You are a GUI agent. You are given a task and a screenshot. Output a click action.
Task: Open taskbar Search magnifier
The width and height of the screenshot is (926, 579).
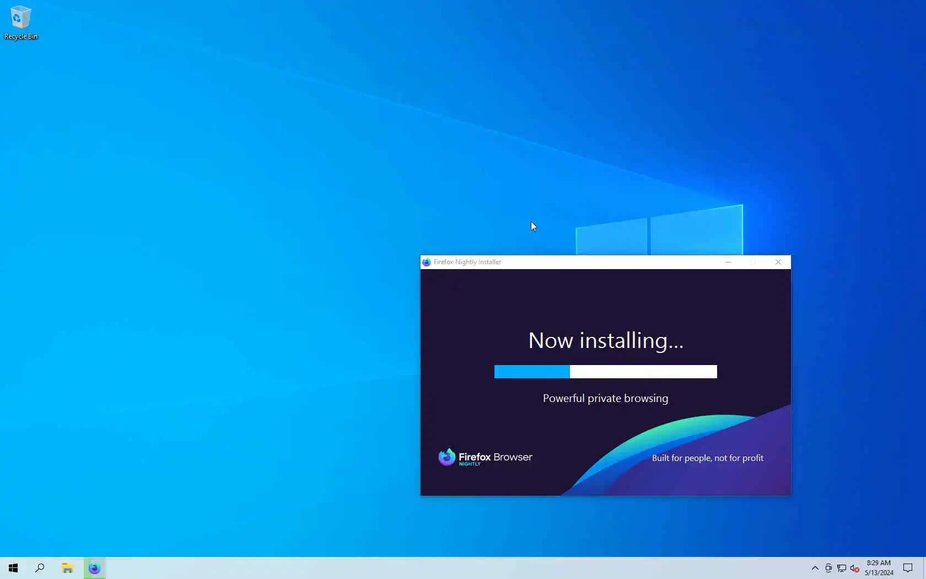[x=40, y=568]
